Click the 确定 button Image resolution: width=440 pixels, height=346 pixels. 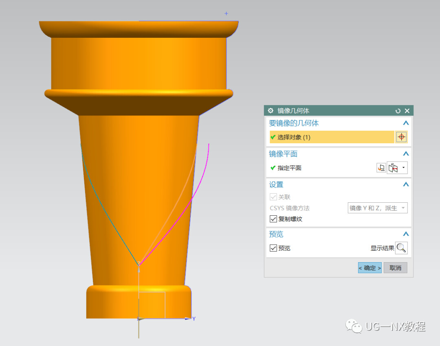[370, 268]
